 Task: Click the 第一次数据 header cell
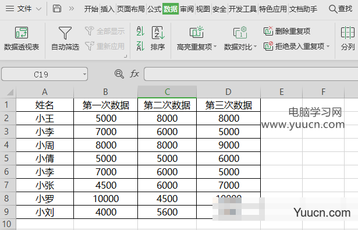106,105
